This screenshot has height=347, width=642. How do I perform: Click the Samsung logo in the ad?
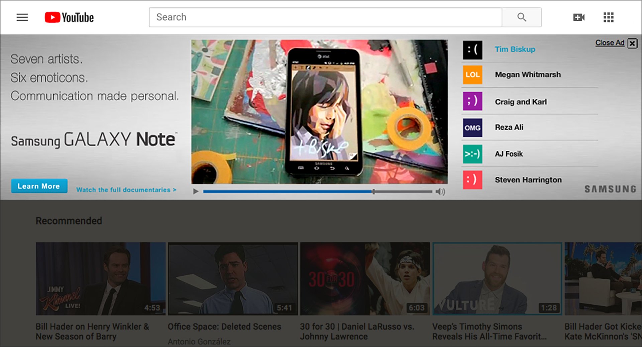610,189
